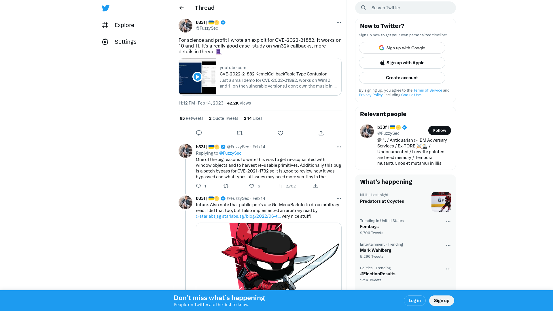
Task: Click the Sign up with Apple button
Action: coord(402,63)
